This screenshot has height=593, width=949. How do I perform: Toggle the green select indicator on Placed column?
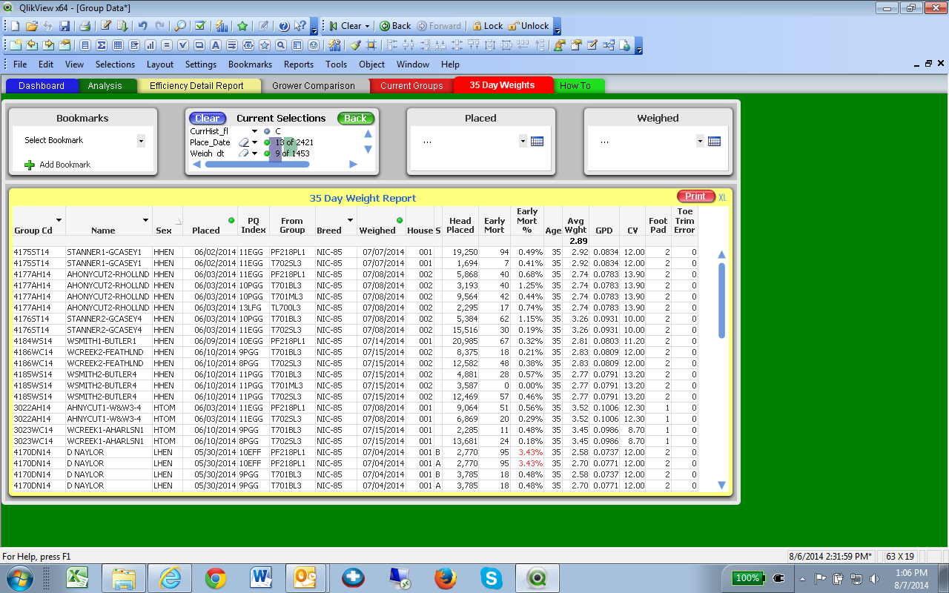pyautogui.click(x=231, y=220)
